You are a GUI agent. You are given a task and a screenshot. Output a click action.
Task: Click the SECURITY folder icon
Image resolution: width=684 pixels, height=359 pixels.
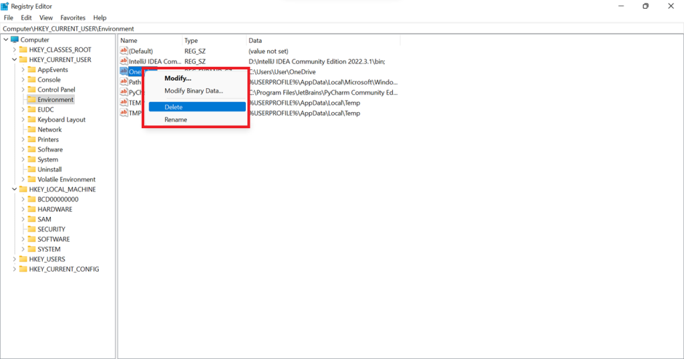pos(31,229)
